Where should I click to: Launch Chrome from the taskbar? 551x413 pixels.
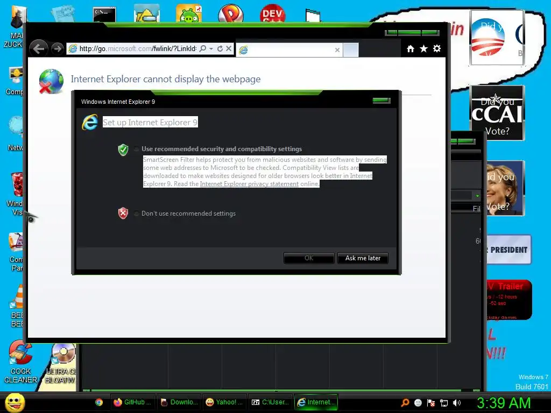pos(99,402)
